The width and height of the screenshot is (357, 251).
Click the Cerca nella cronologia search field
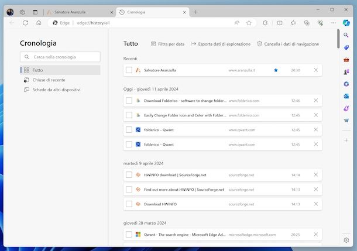(60, 57)
